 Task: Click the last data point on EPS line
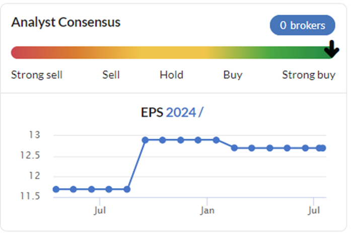[323, 148]
